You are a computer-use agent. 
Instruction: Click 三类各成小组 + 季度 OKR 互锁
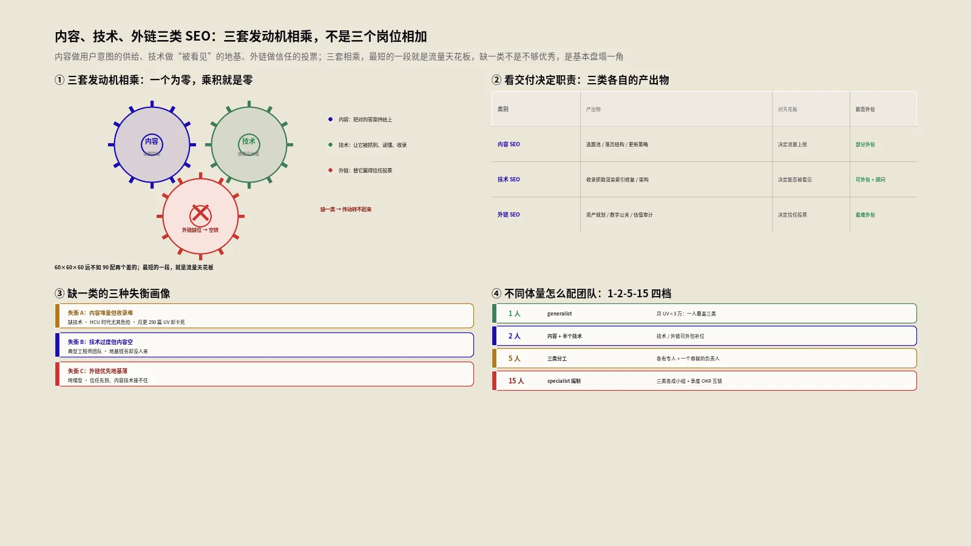pyautogui.click(x=689, y=381)
